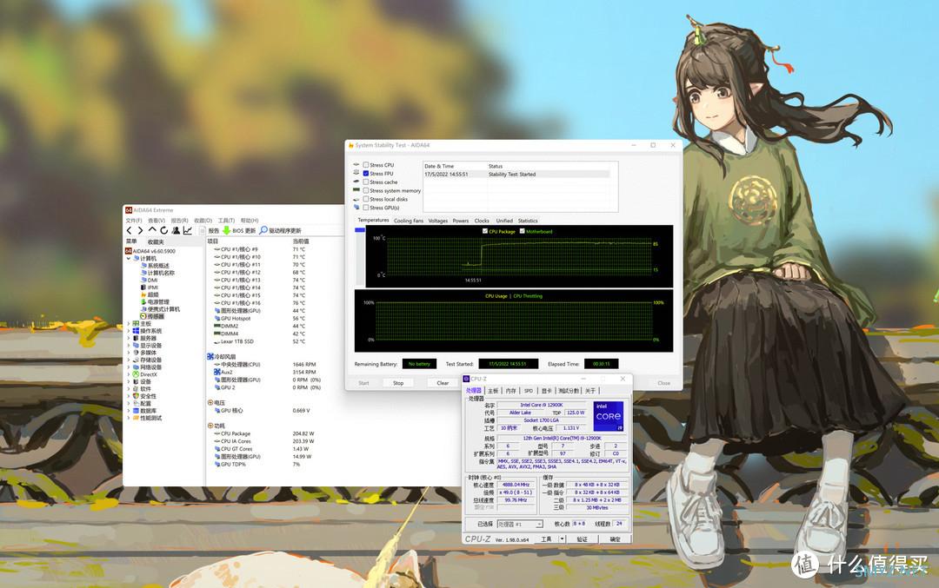
Task: Open the 主板 tab in CPU-Z
Action: [493, 391]
